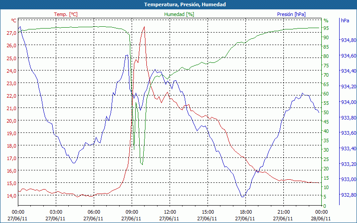
Task: Click temperature axis value '21,0'
Action: 12,108
